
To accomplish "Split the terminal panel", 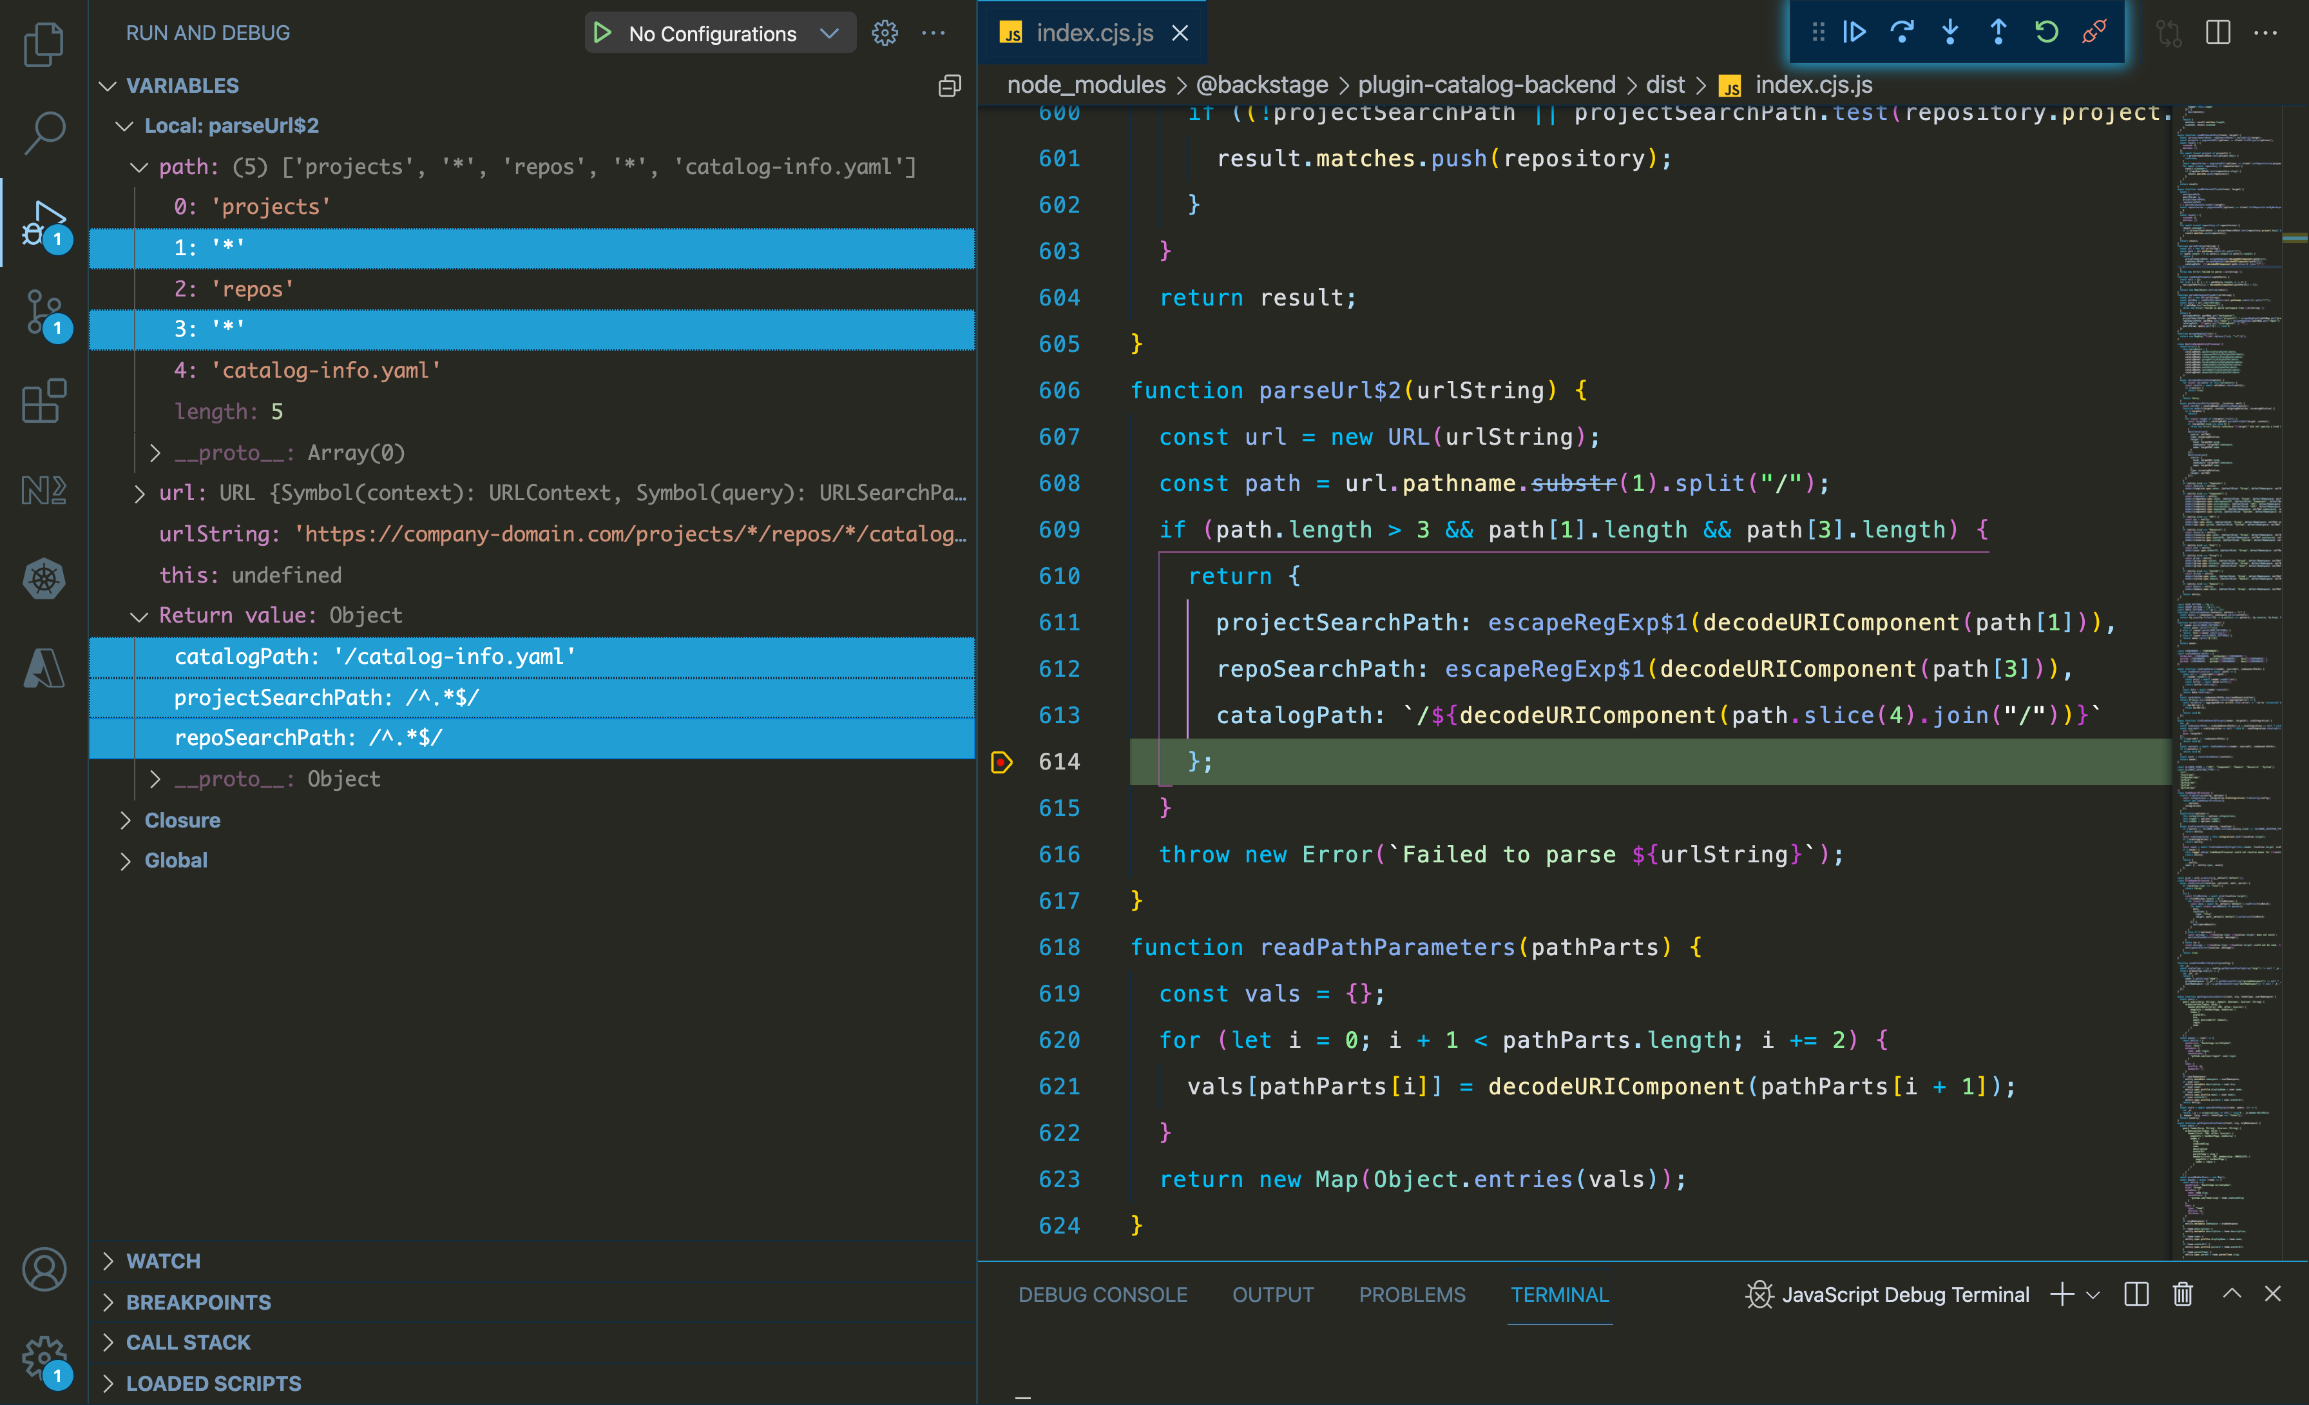I will (x=2136, y=1294).
